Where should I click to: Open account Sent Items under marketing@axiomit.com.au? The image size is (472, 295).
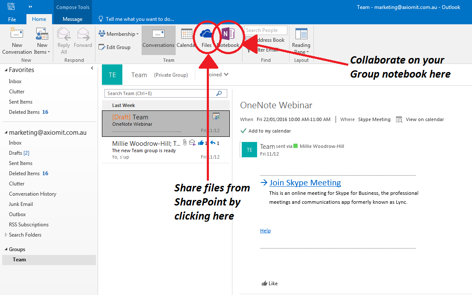[x=20, y=163]
